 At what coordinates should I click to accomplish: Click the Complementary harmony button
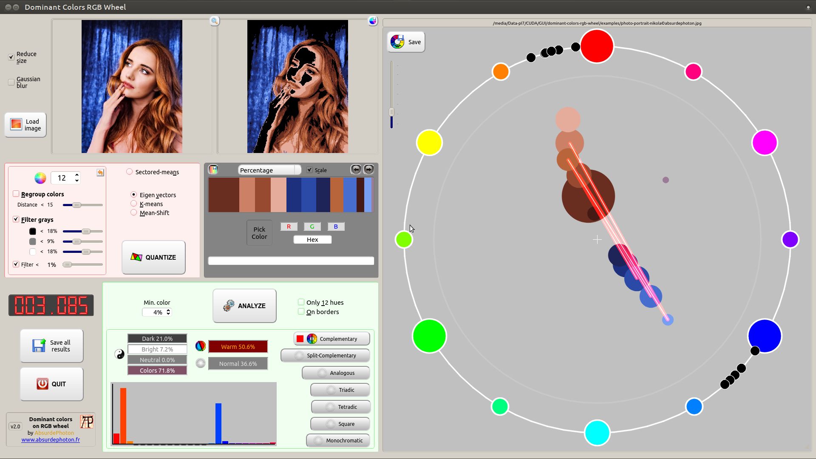point(331,338)
